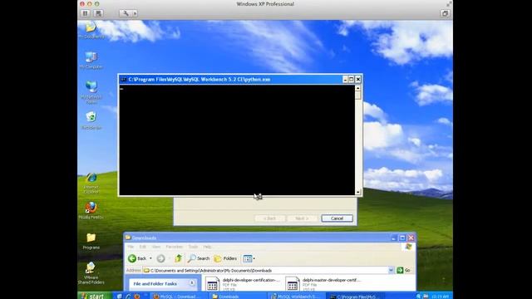Switch to Downloads taskbar button
Viewport: 532px width, 299px height.
tap(237, 296)
